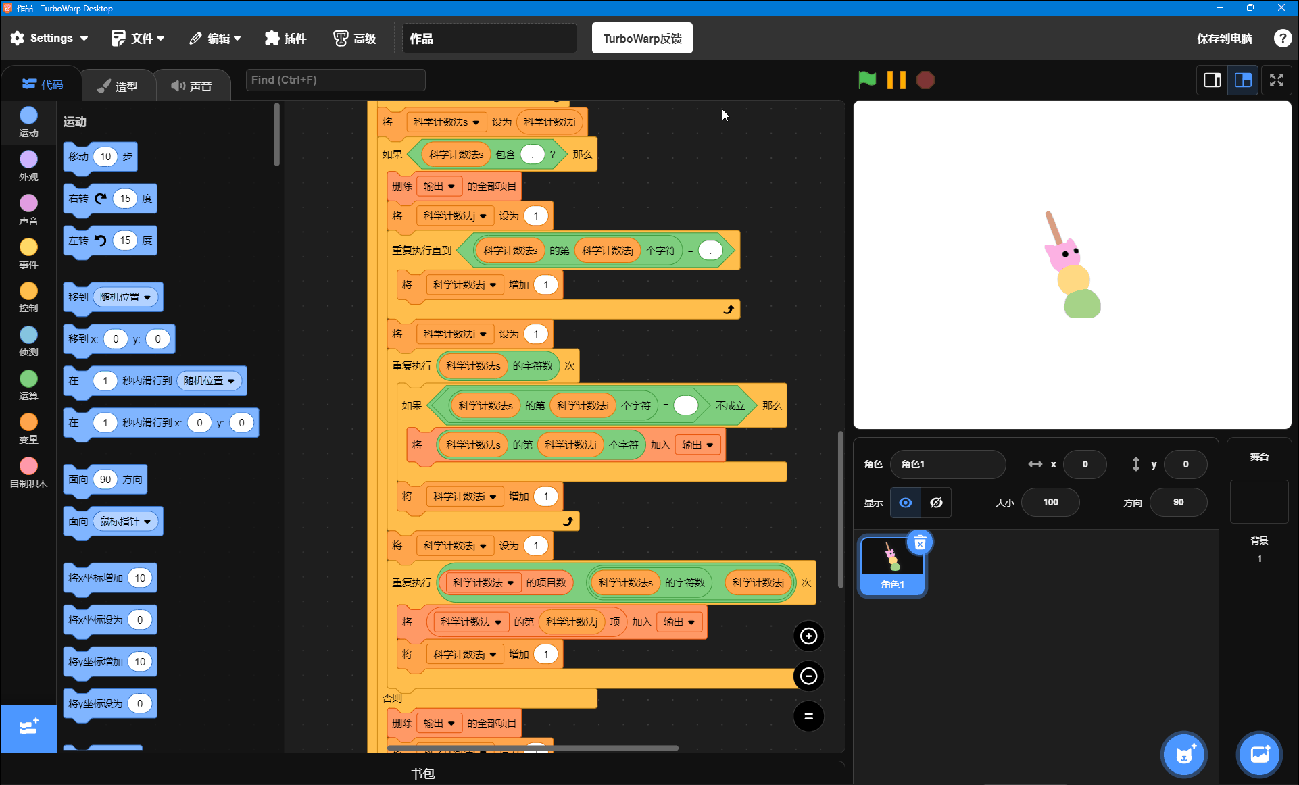Delete sprite 角色1 with trash icon
Viewport: 1299px width, 785px height.
(x=920, y=542)
